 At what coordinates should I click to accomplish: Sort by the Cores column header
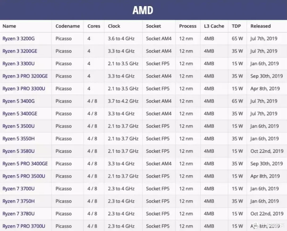94,26
